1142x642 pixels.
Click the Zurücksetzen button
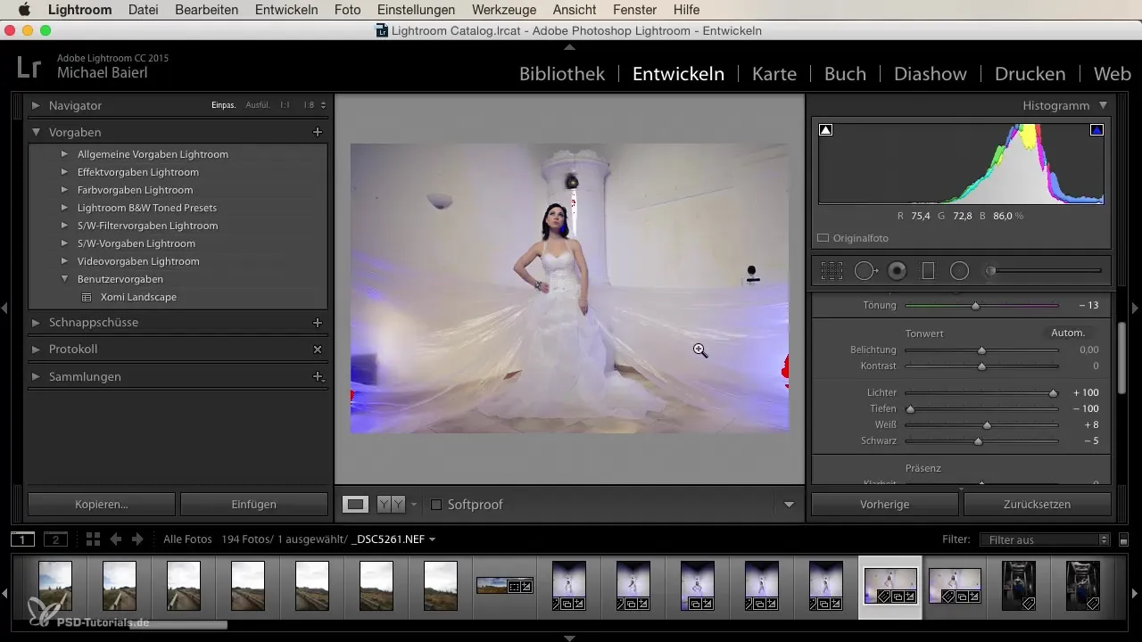point(1038,505)
